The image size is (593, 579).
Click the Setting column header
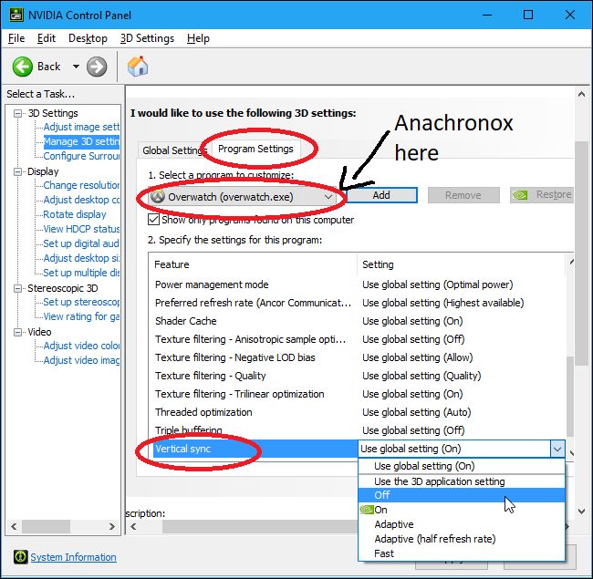(x=462, y=264)
